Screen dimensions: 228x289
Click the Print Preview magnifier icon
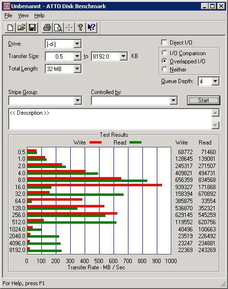(x=58, y=28)
